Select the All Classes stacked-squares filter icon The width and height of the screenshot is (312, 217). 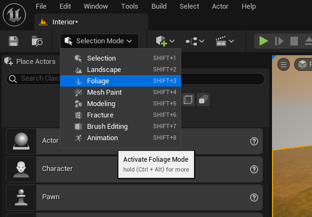click(203, 100)
